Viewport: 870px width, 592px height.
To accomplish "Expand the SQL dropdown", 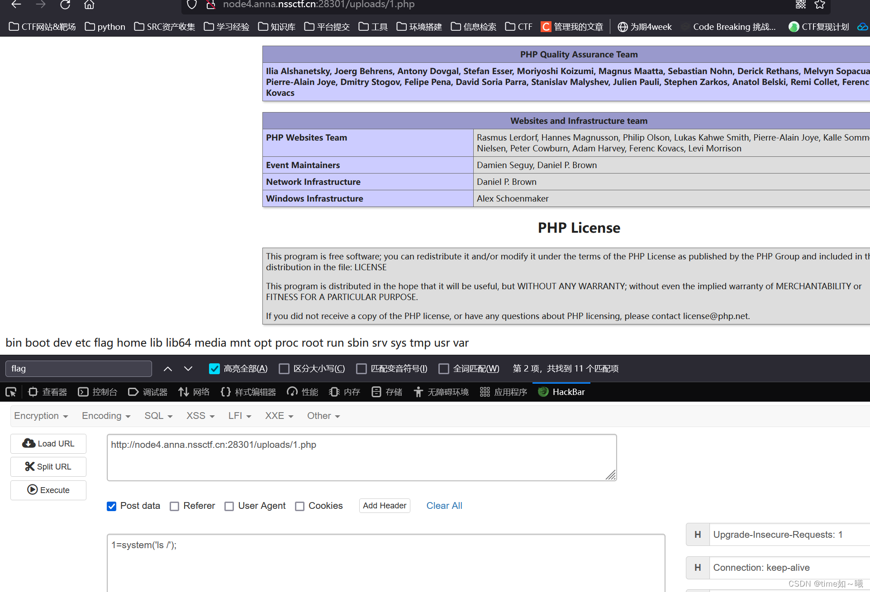I will [x=158, y=416].
